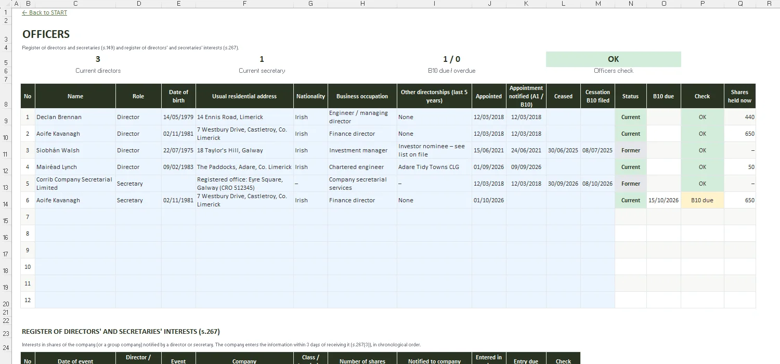The image size is (780, 364).
Task: Select the OFFICERS title cell
Action: click(x=46, y=34)
